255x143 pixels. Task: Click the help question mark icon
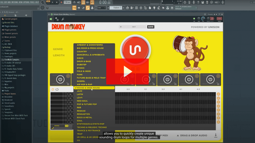click(198, 2)
